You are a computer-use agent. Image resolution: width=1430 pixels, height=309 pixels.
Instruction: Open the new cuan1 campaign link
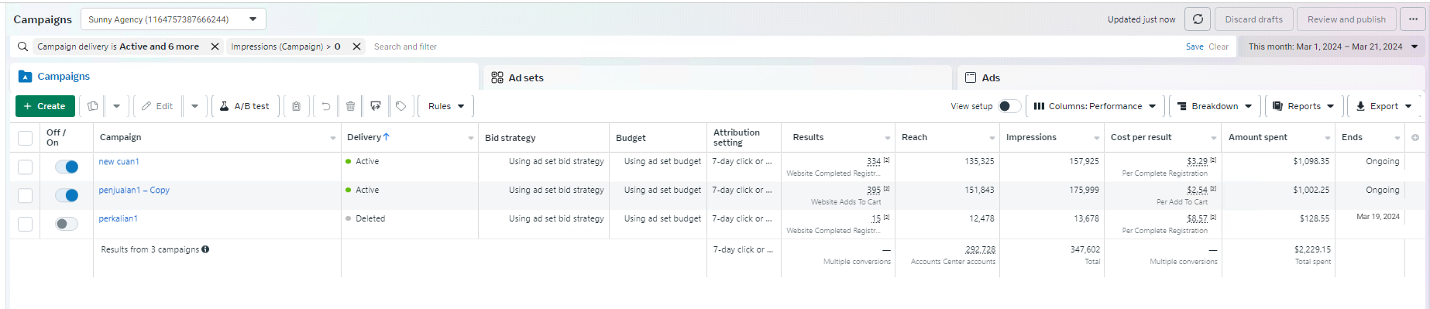tap(119, 162)
